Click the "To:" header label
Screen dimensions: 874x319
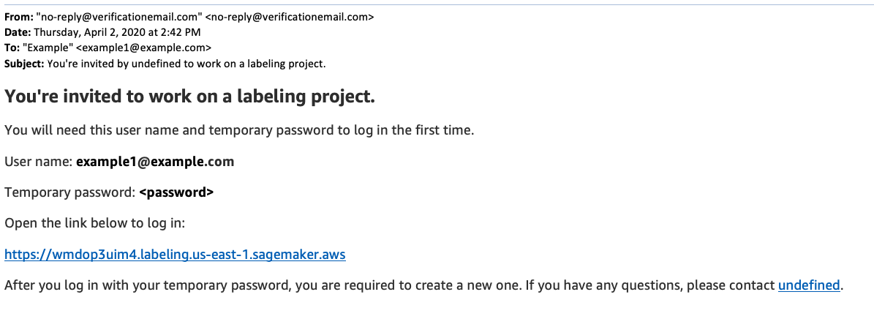click(12, 48)
